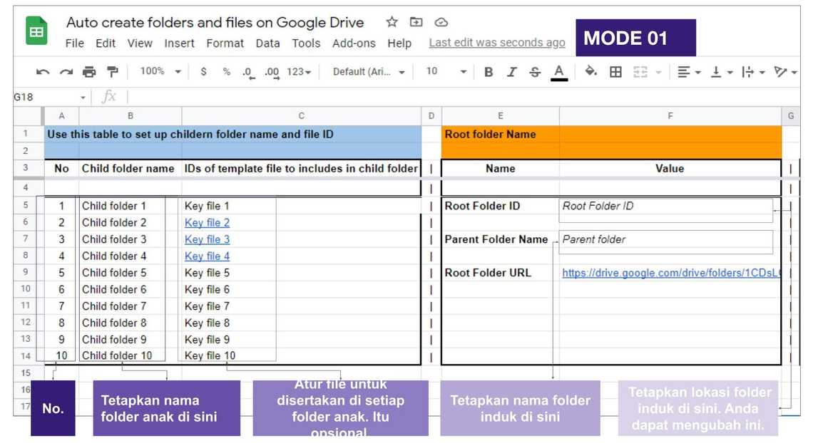Expand merge cells options arrow
813x443 pixels.
[658, 73]
